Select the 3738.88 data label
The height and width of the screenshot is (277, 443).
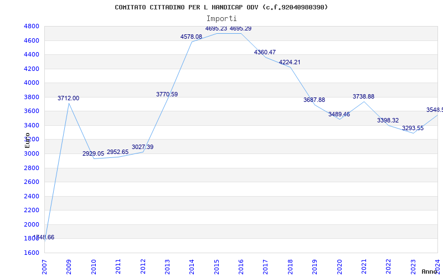[363, 96]
